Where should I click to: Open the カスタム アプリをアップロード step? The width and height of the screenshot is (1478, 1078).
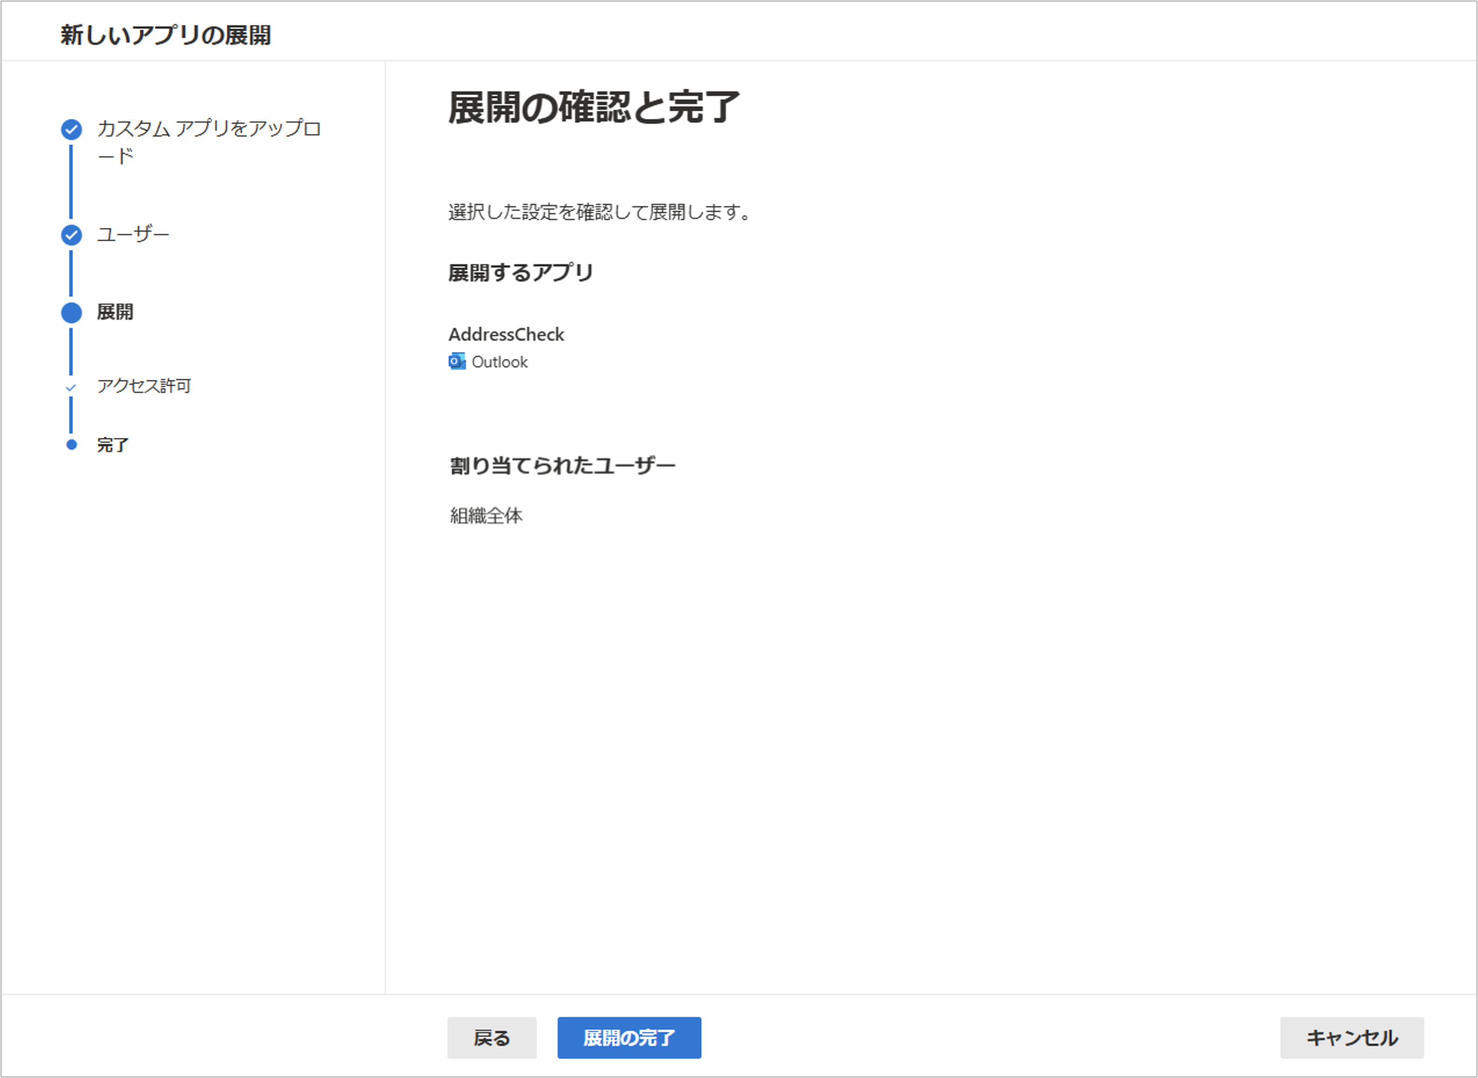coord(209,142)
